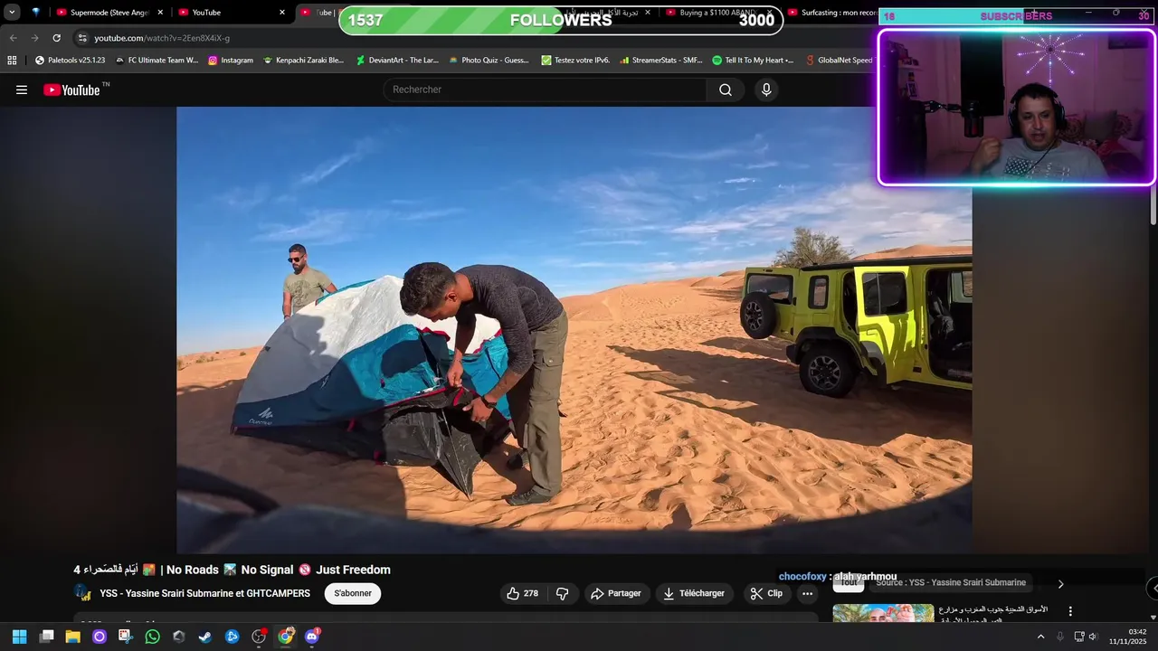This screenshot has width=1158, height=651.
Task: Open WhatsApp from the taskbar
Action: click(152, 637)
